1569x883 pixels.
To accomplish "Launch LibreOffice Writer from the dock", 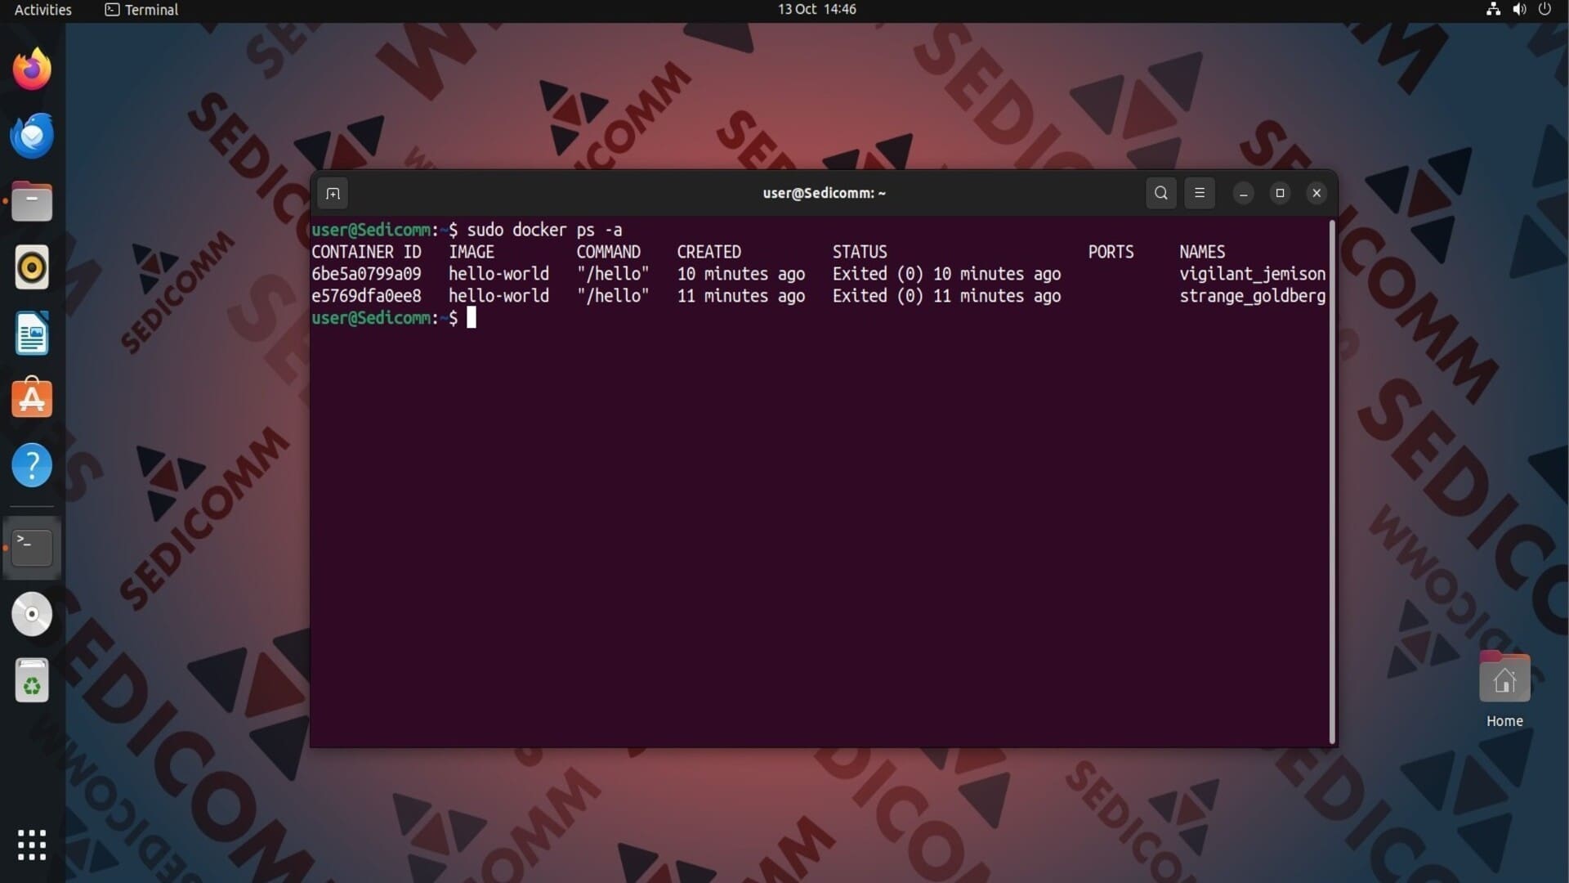I will coord(32,334).
